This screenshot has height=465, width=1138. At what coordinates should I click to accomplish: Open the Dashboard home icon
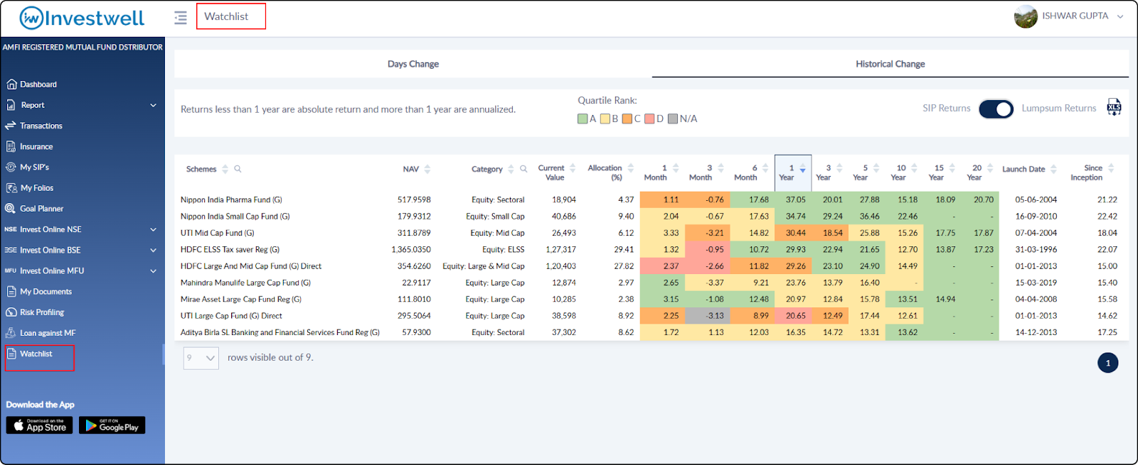point(11,84)
